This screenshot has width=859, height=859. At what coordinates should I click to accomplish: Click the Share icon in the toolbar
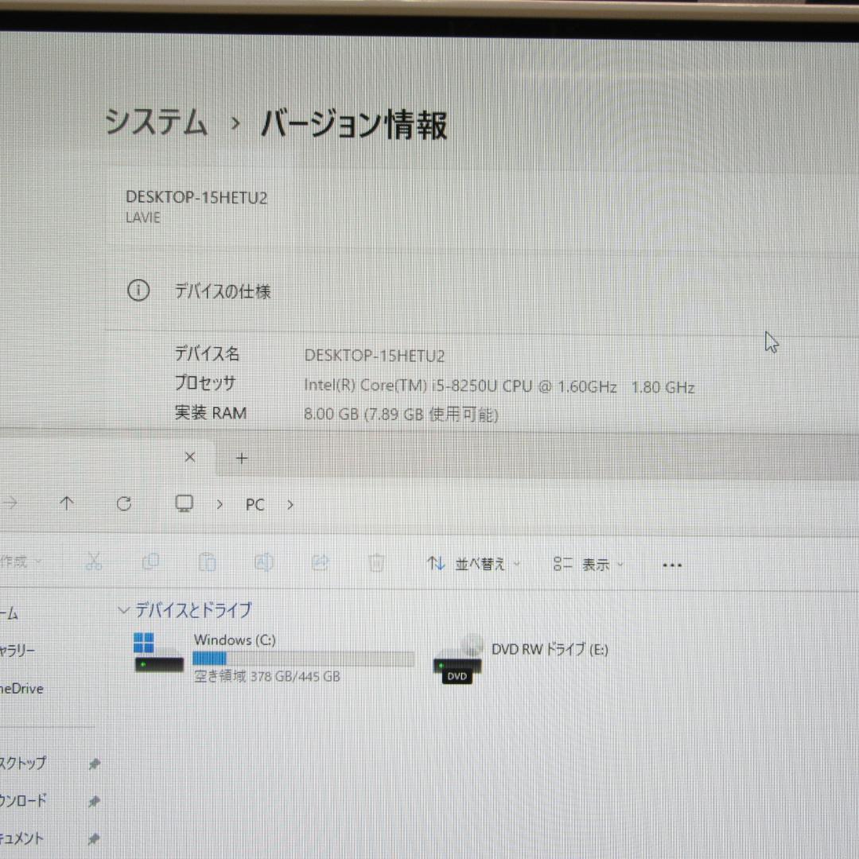[x=320, y=562]
